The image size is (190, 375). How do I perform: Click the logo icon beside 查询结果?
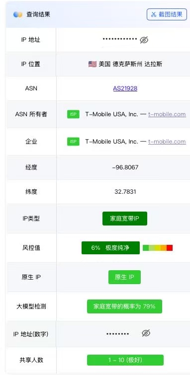(18, 14)
